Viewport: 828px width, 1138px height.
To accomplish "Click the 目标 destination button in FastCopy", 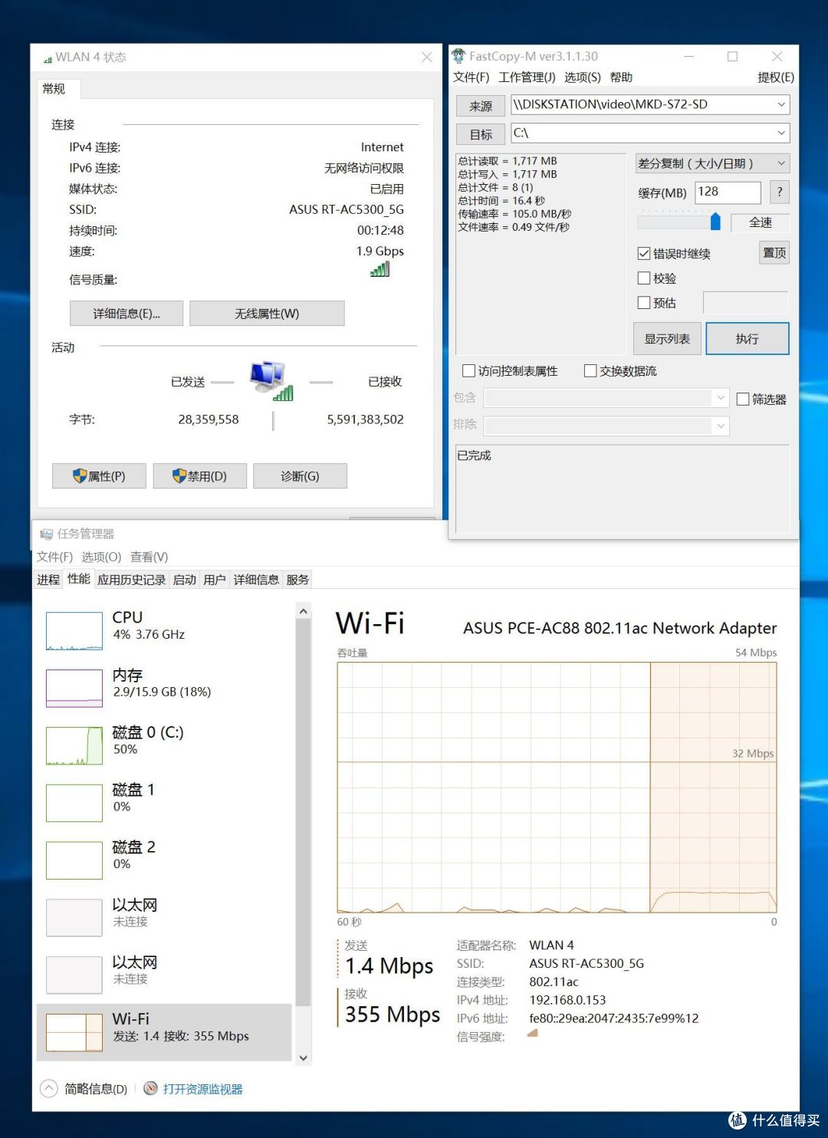I will [481, 134].
